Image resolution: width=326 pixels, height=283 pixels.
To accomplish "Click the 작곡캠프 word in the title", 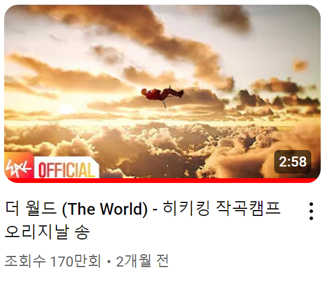I will (248, 208).
